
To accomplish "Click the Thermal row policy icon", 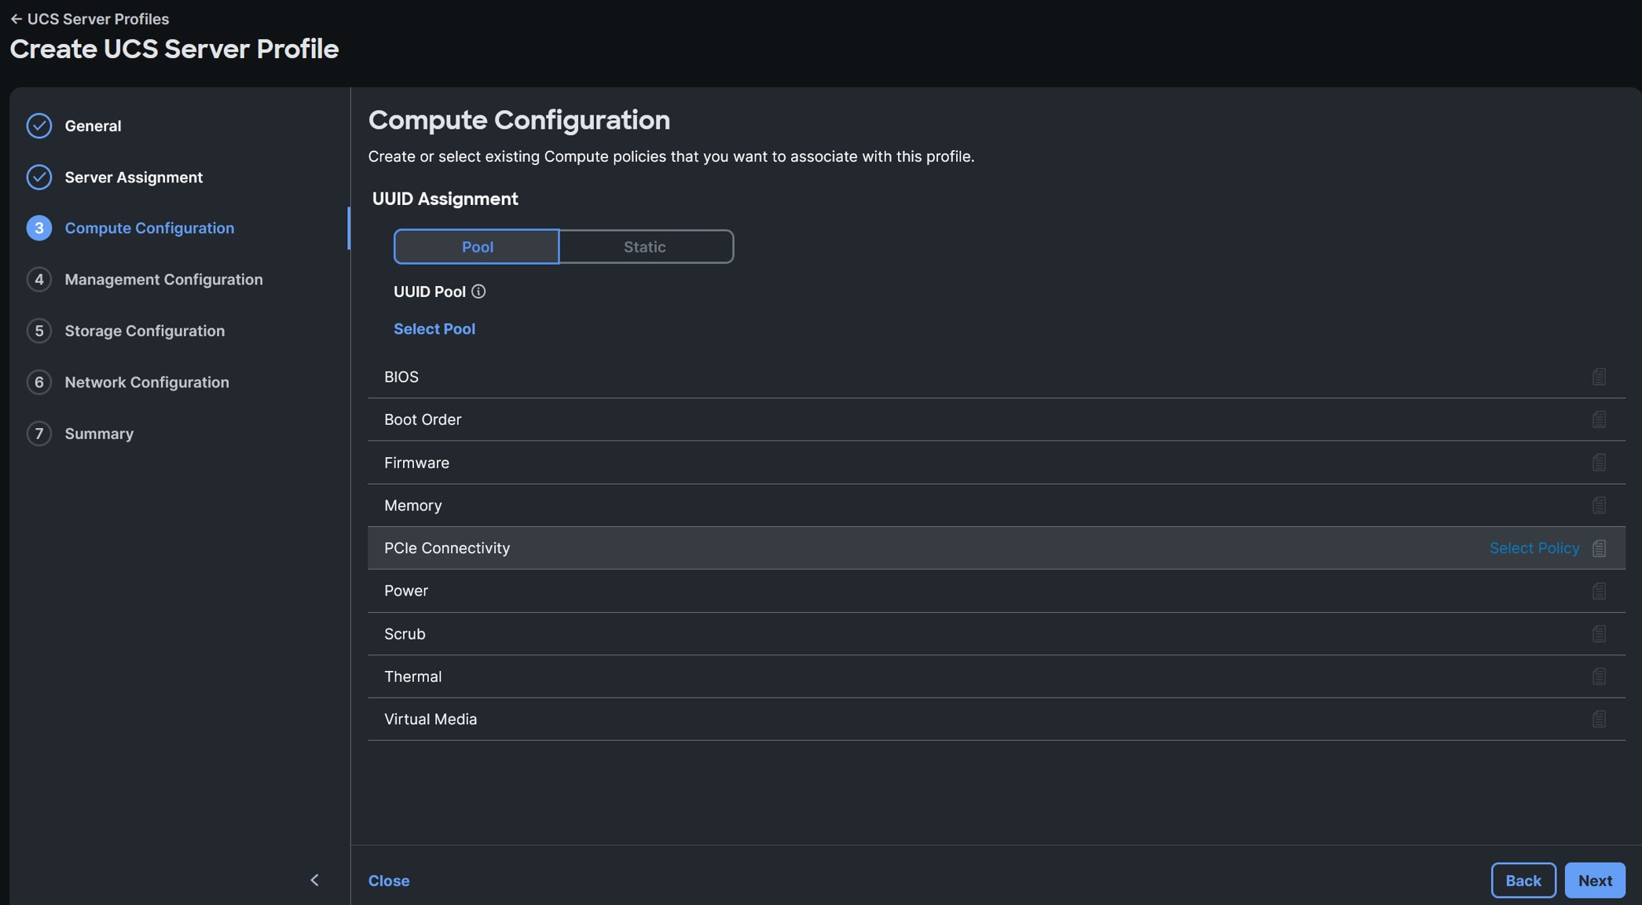I will 1599,676.
